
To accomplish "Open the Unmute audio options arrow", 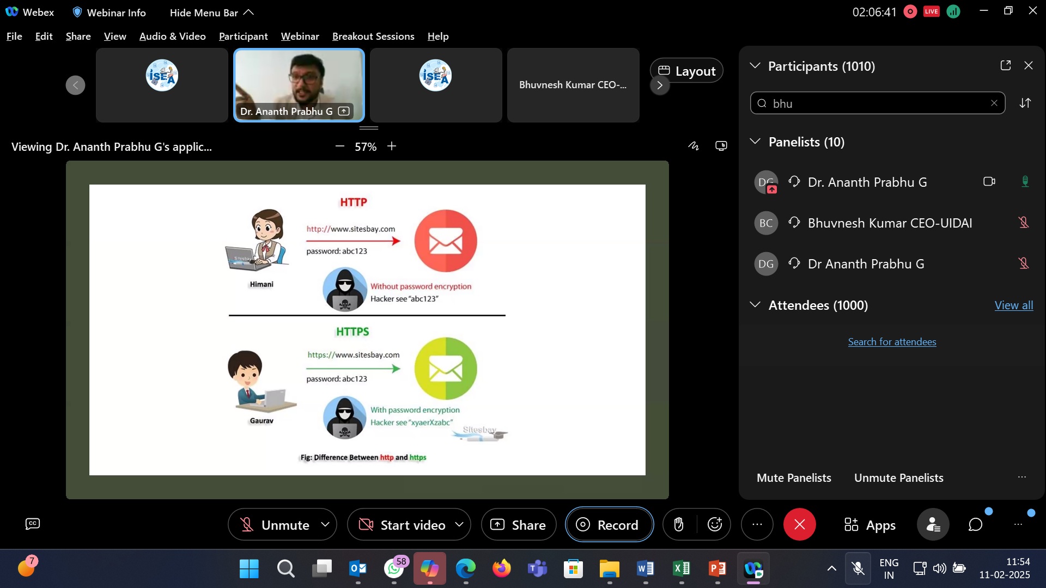I will coord(325,524).
